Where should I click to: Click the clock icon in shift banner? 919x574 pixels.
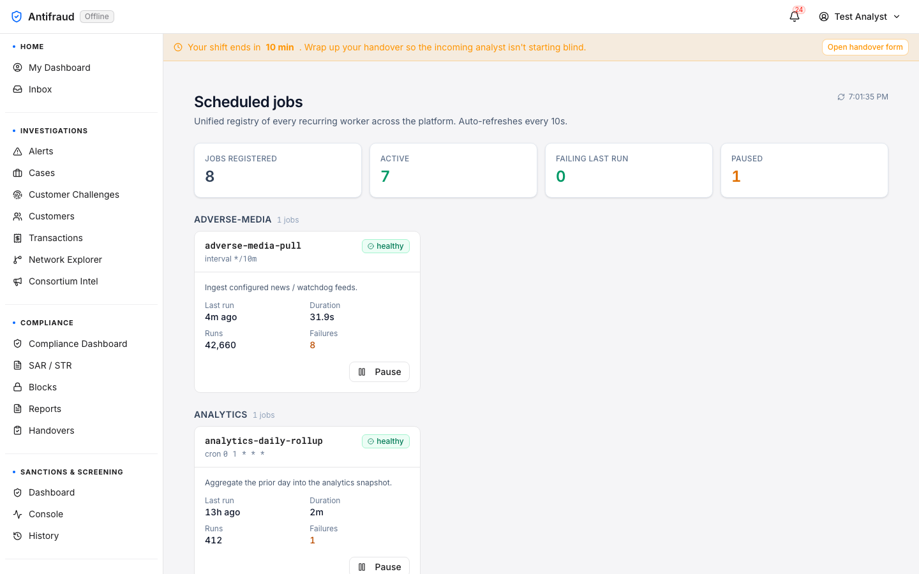[x=178, y=47]
